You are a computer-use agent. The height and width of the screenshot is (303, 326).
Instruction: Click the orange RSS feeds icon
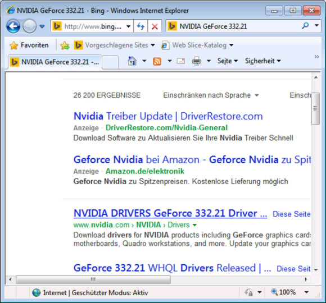[x=157, y=61]
